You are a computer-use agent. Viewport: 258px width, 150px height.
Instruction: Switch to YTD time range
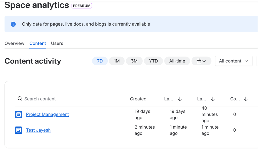(153, 61)
